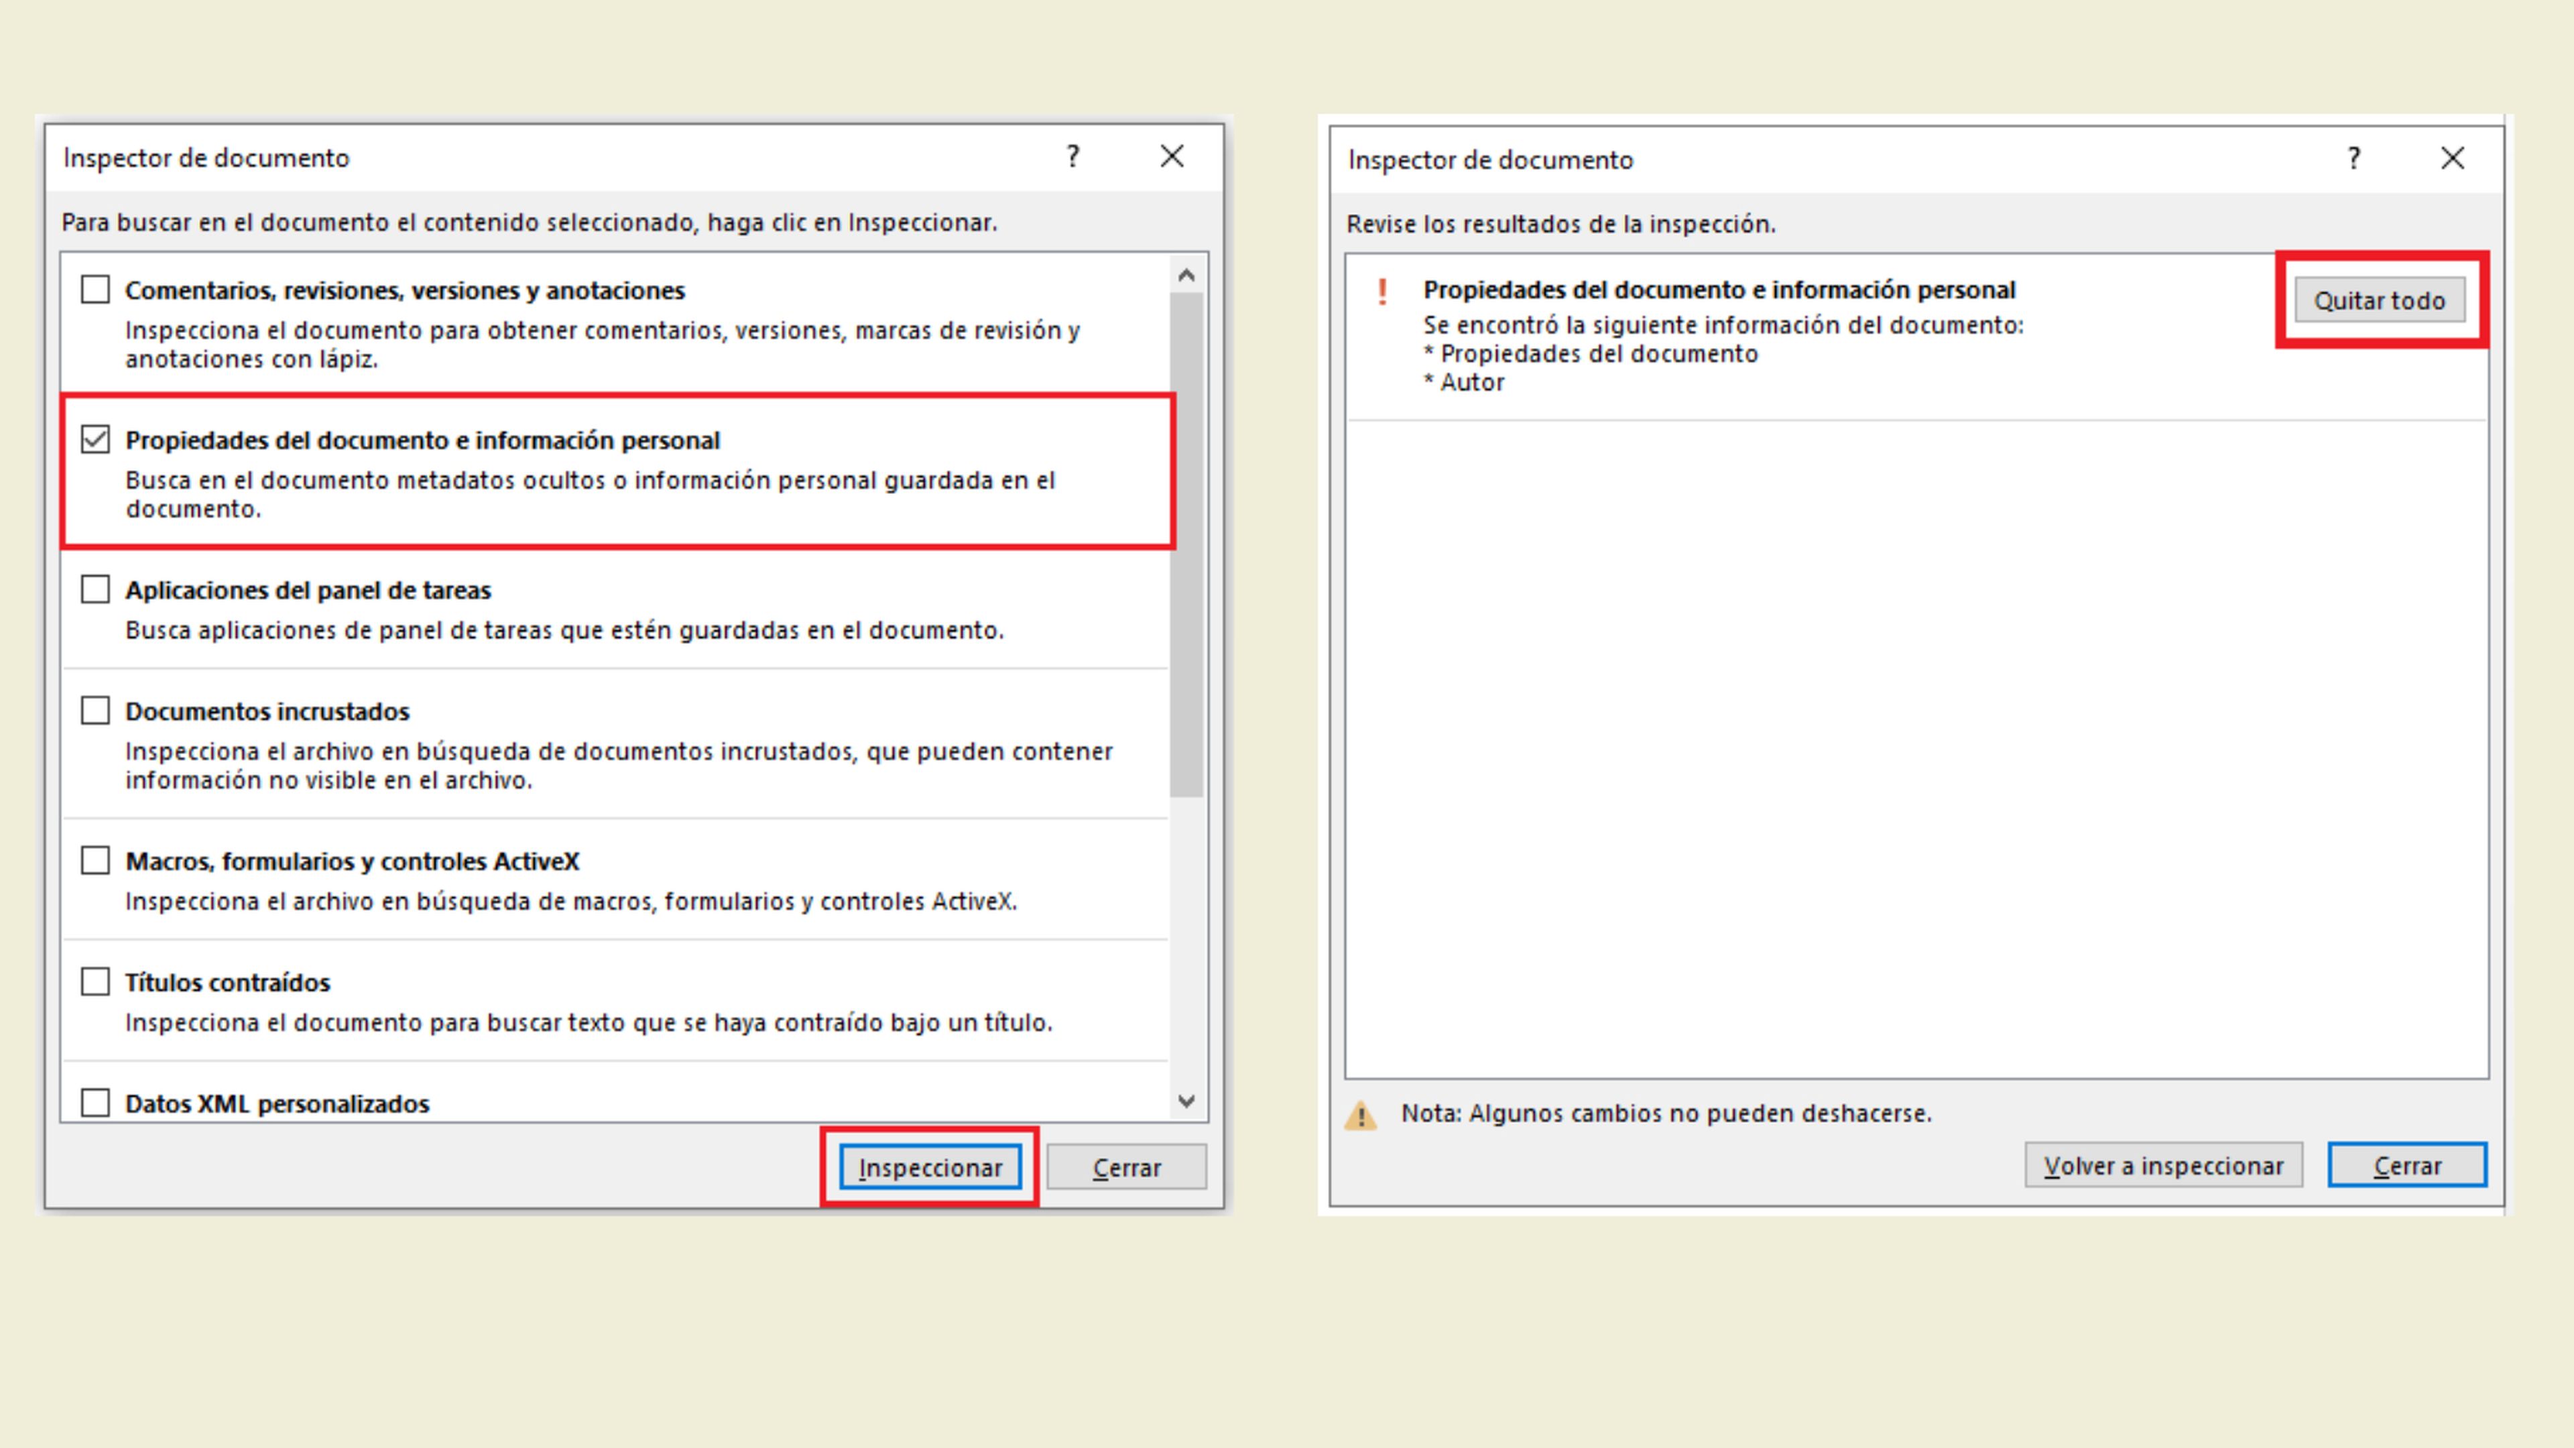Click "Revise los resultados de la inspección." text
This screenshot has width=2574, height=1448.
coord(1560,224)
